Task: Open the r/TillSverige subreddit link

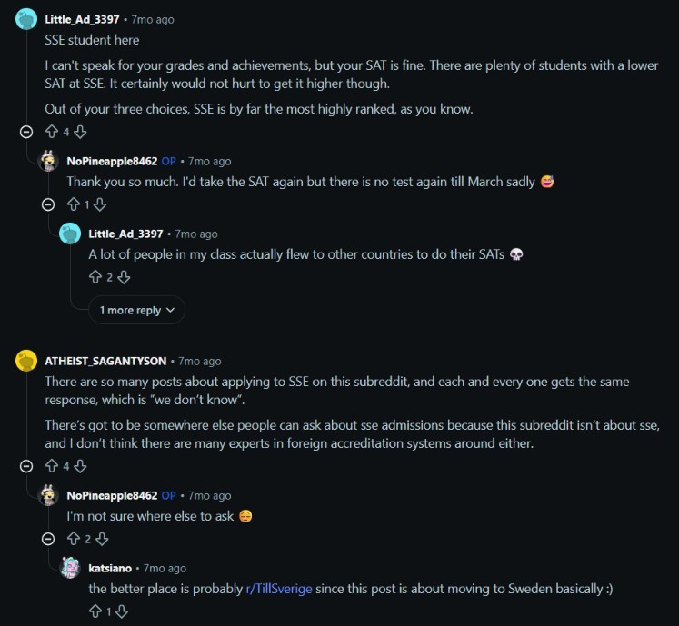Action: [279, 589]
